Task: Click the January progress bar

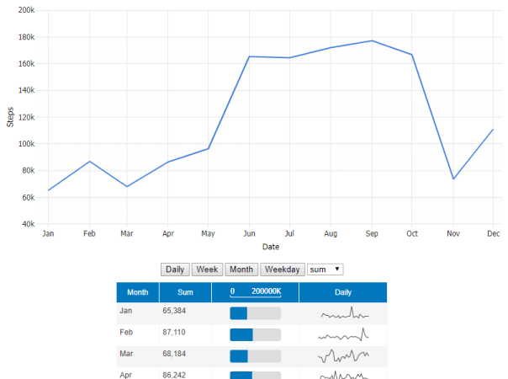Action: pos(255,313)
